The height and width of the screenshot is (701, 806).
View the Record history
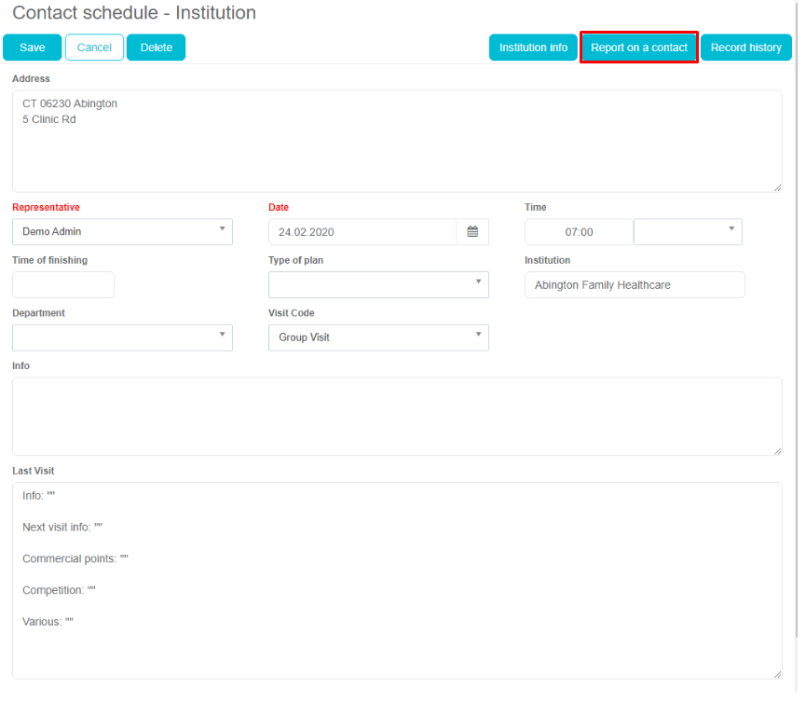745,48
